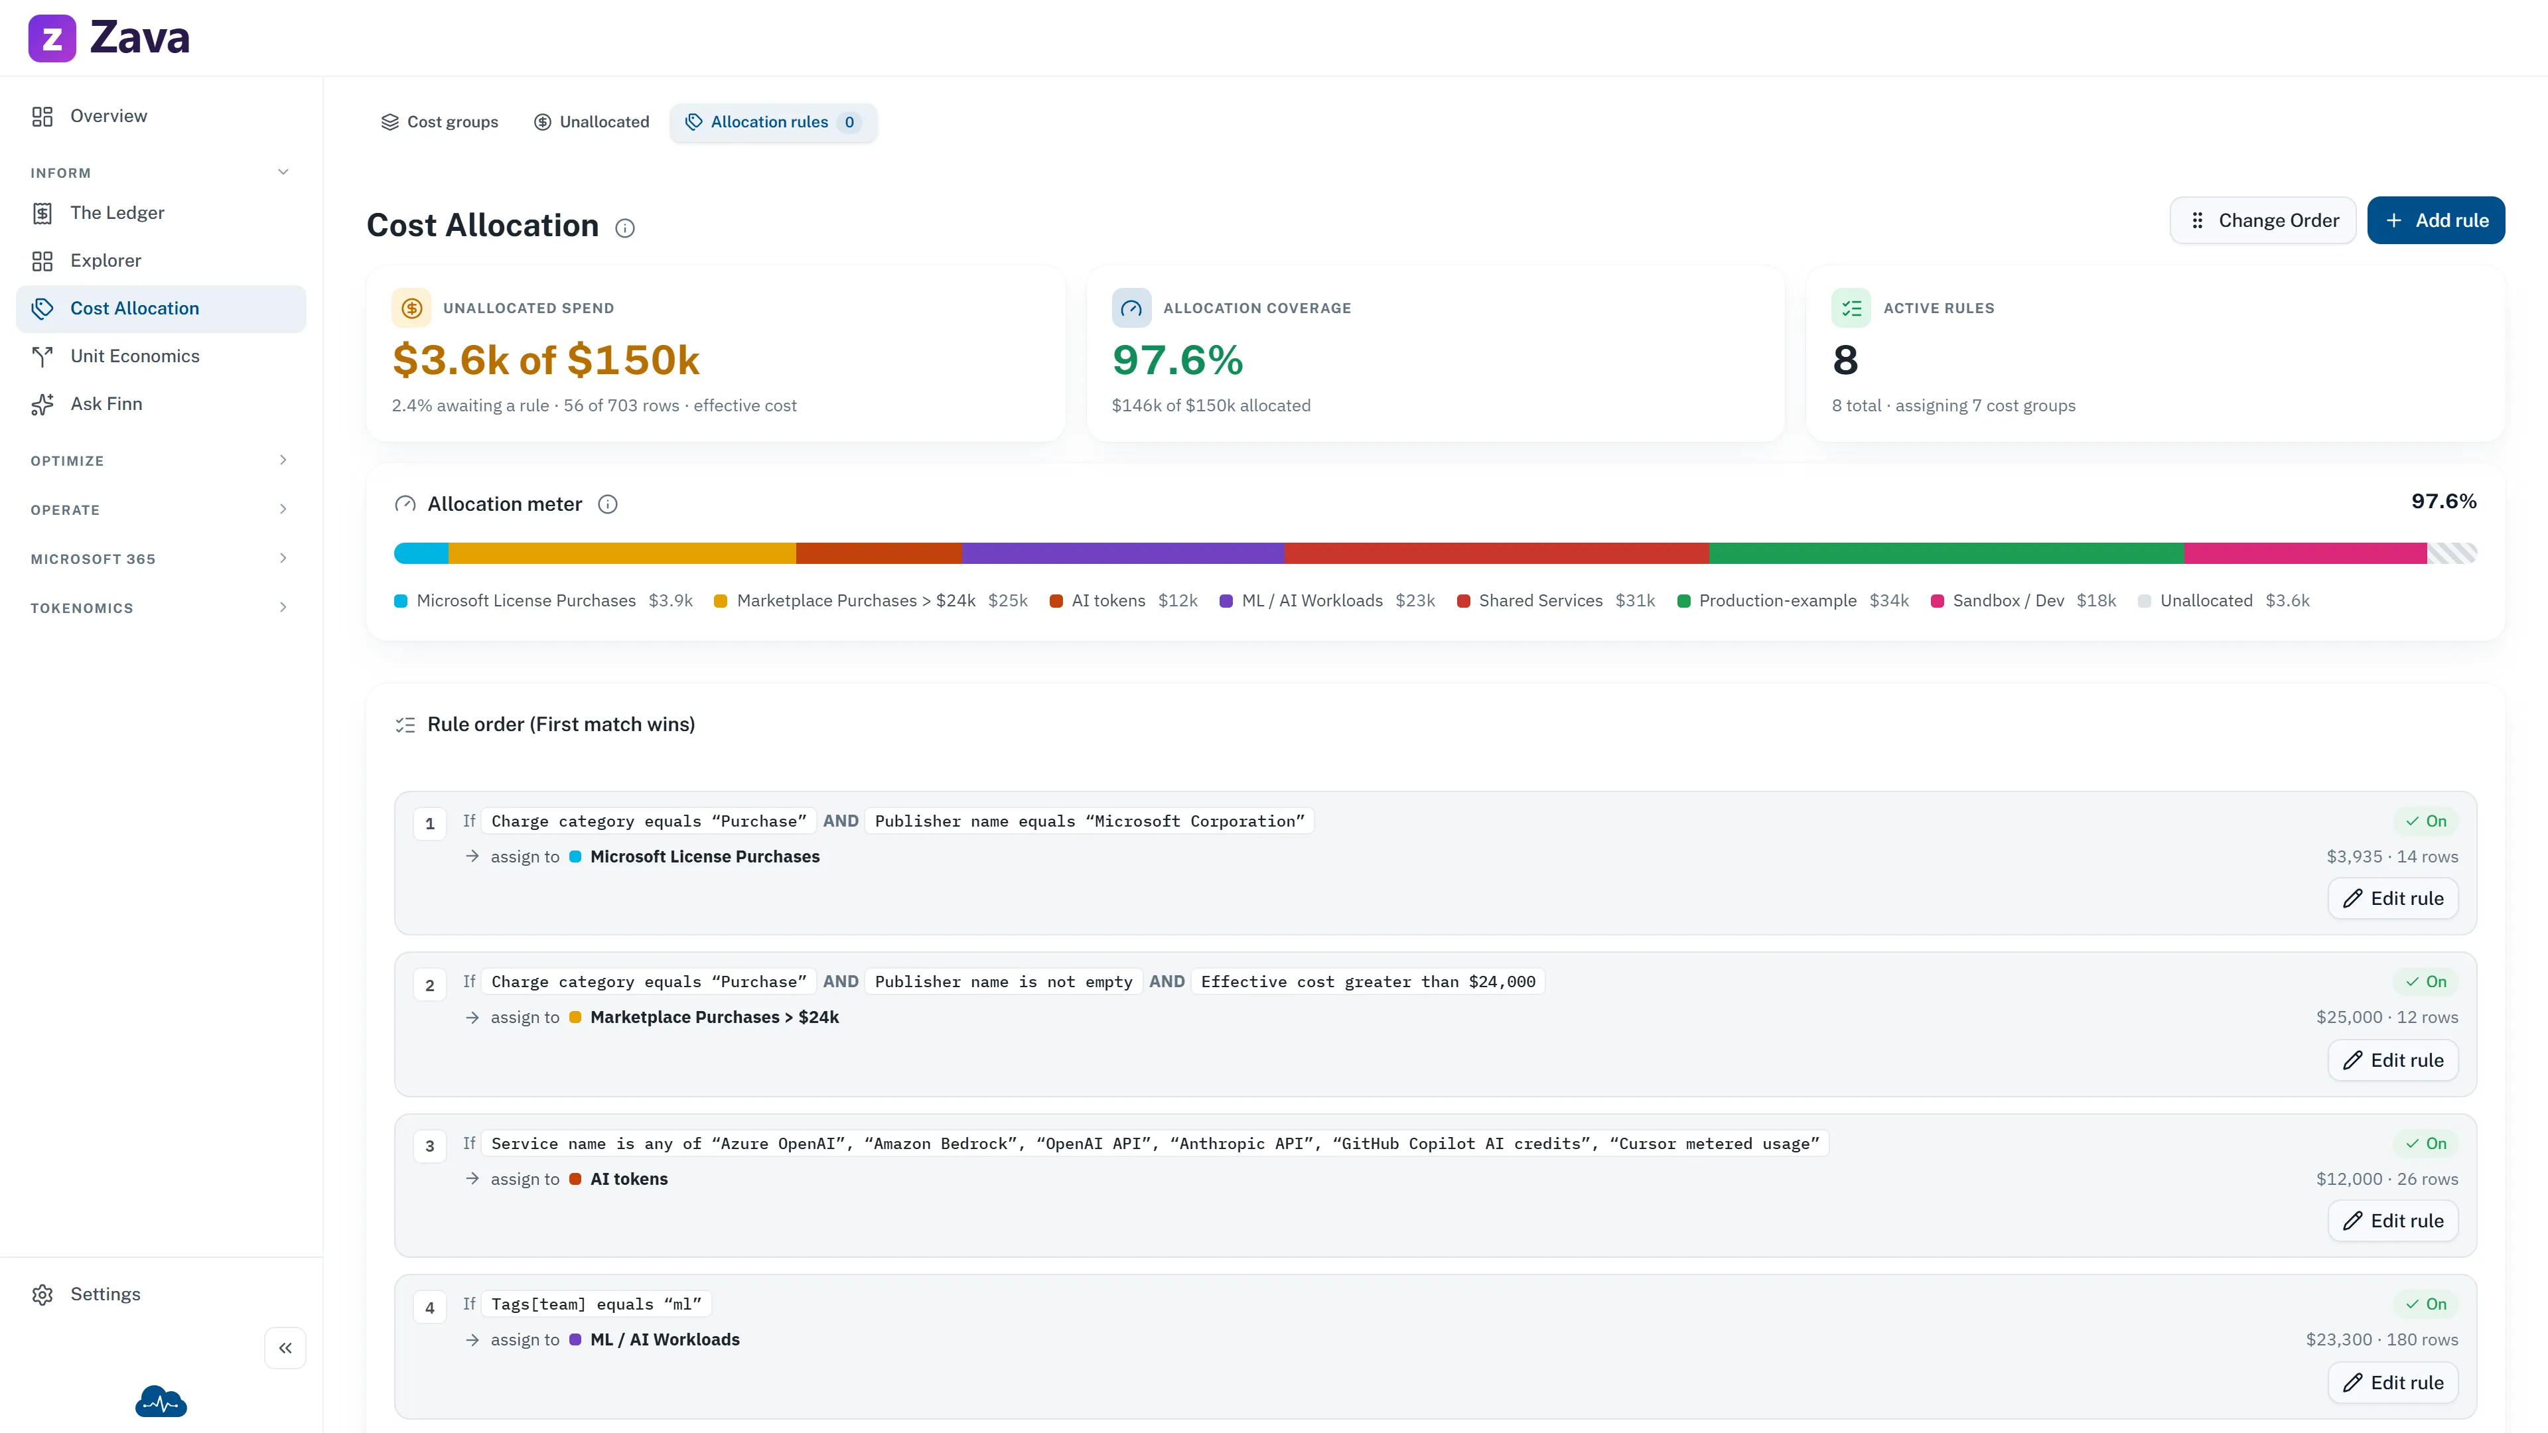This screenshot has width=2548, height=1433.
Task: Expand the TOKENOMICS section
Action: coord(160,608)
